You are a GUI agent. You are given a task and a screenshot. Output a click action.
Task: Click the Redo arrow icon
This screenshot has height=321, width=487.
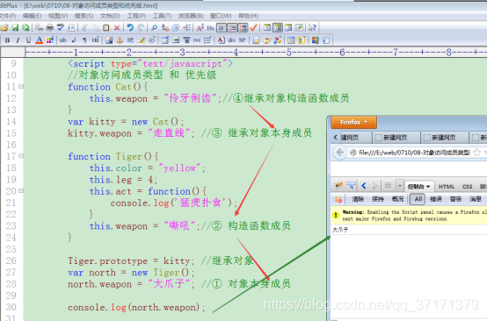pos(141,27)
